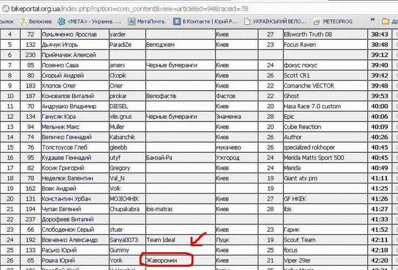Open the УКРАЇНСЬКИЙ ВЕЛО bookmark
This screenshot has width=398, height=270.
(275, 21)
